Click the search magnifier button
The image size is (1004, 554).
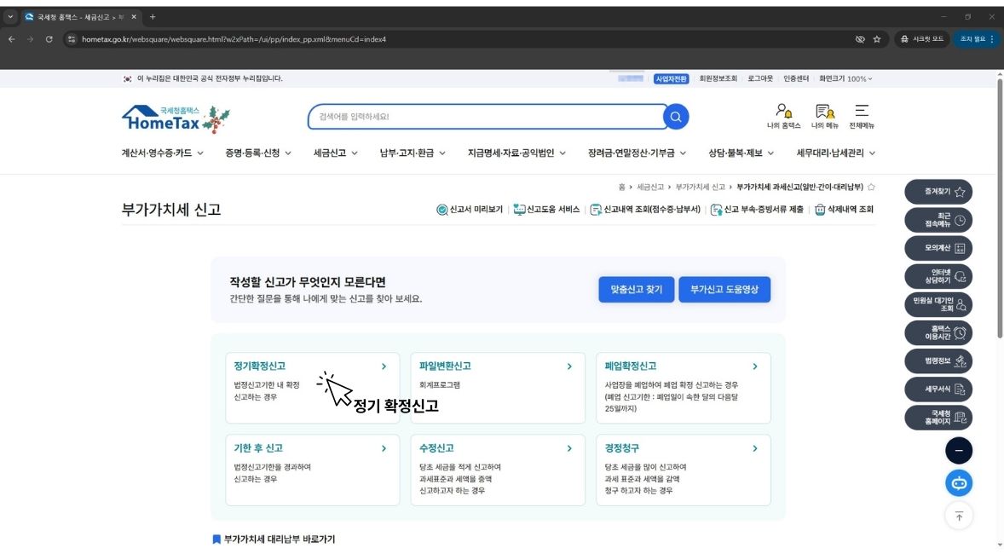point(676,117)
